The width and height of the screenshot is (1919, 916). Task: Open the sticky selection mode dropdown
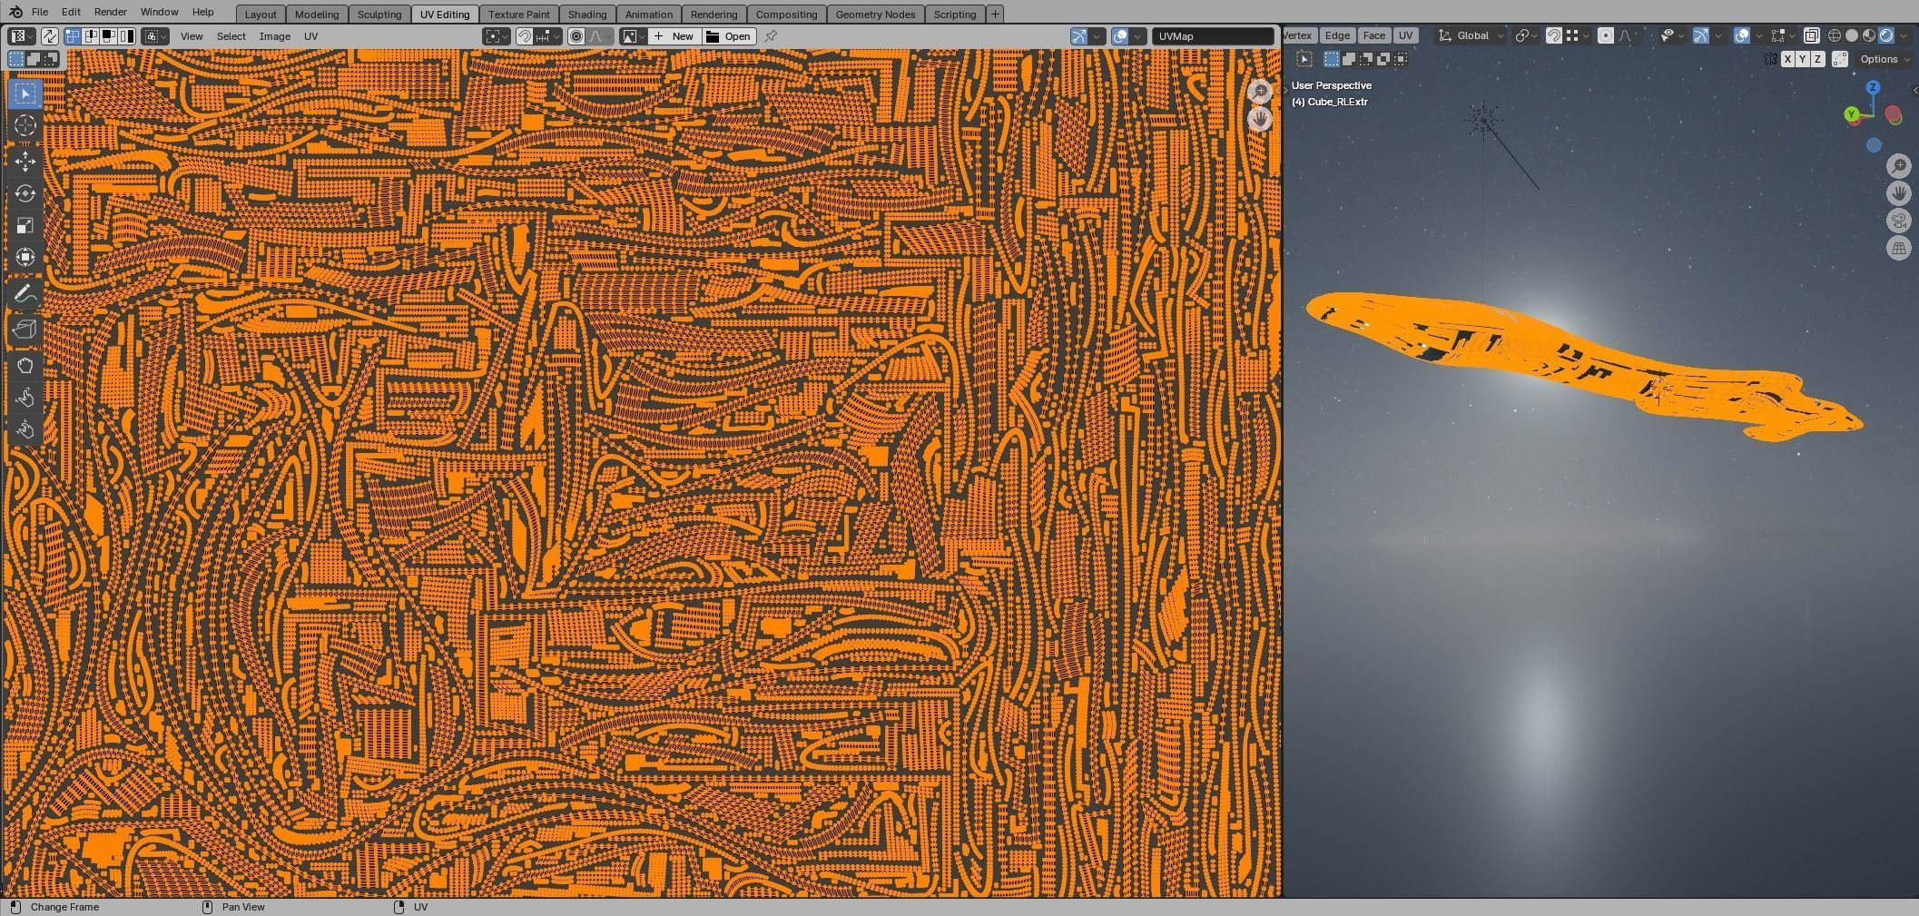(x=154, y=36)
